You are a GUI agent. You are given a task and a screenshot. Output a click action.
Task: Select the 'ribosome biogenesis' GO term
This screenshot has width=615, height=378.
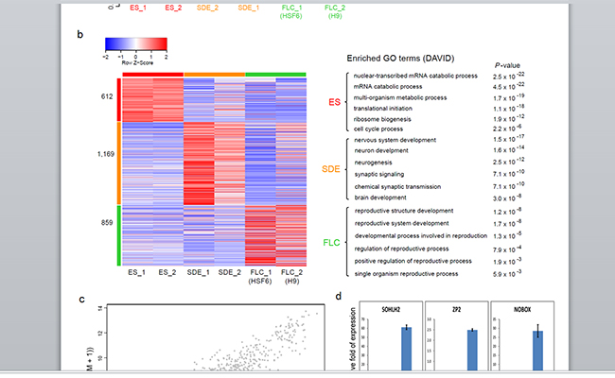click(x=389, y=119)
